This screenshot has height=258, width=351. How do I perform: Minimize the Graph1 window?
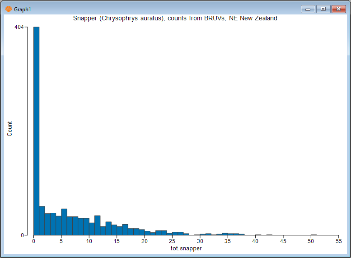coord(308,9)
